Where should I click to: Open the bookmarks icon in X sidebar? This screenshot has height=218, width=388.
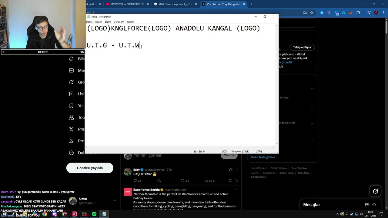tap(72, 106)
